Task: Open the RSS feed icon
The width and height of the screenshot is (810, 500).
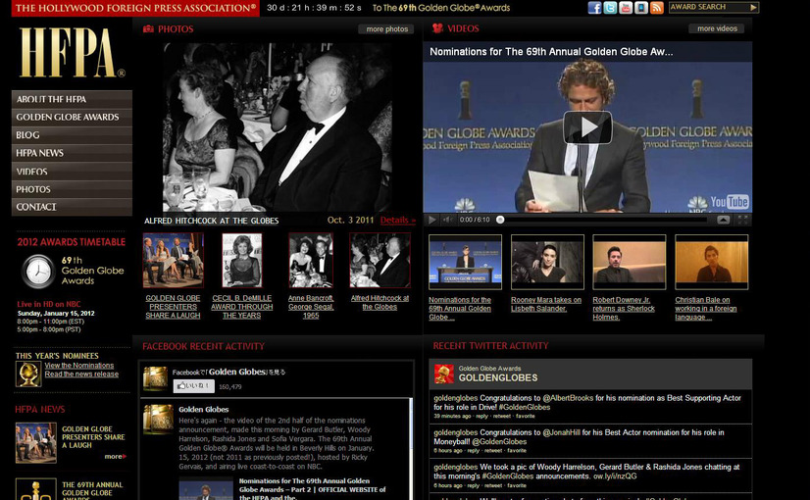Action: click(657, 8)
